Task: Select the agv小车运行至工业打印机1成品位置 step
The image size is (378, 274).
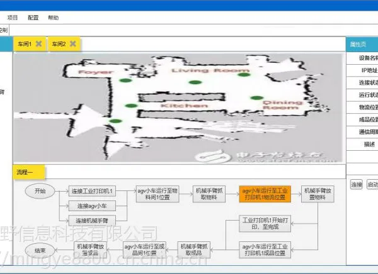Action: coord(265,249)
